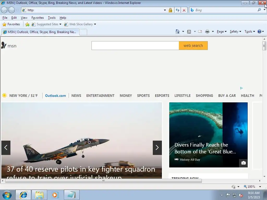Open the File menu
The width and height of the screenshot is (267, 200).
tap(5, 18)
